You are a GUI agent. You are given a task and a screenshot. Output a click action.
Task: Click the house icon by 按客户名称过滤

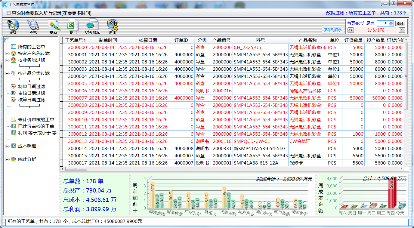(x=13, y=53)
